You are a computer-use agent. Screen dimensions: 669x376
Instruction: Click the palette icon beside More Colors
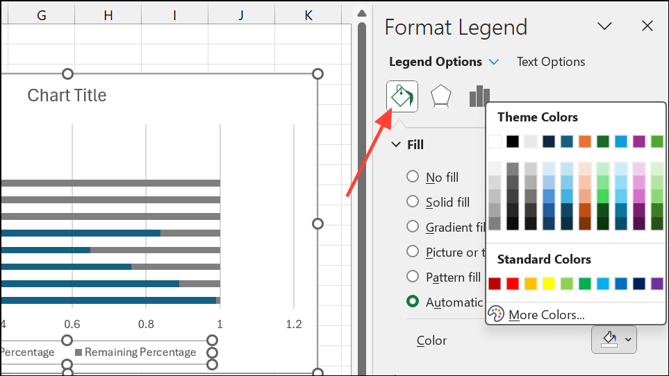pos(496,314)
